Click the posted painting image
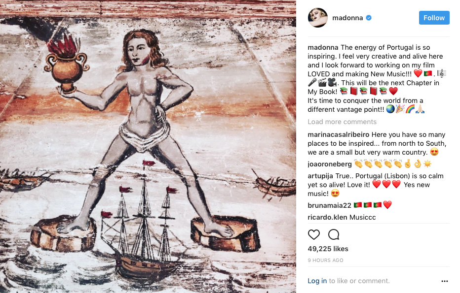Viewport: 460px width, 293px height. [x=148, y=146]
